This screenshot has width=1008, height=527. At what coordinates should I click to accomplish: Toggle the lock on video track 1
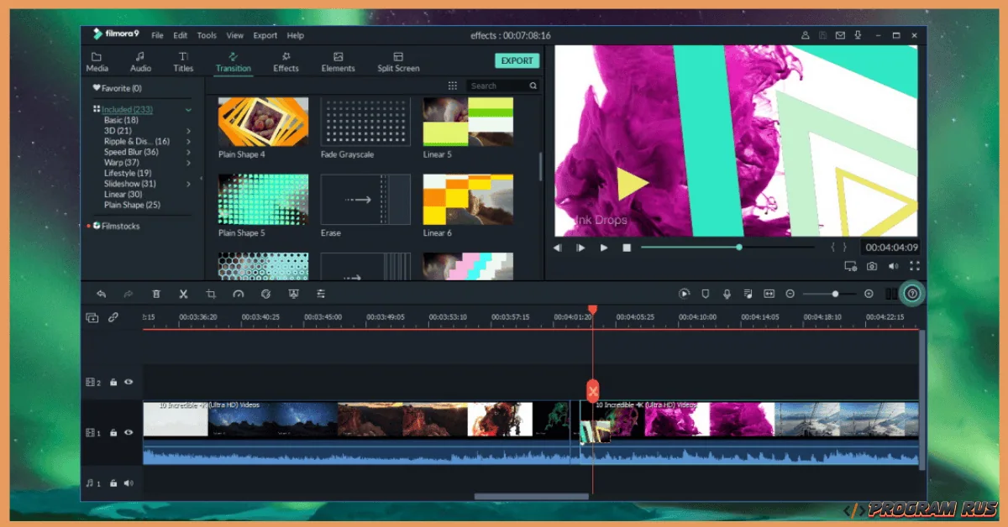113,432
